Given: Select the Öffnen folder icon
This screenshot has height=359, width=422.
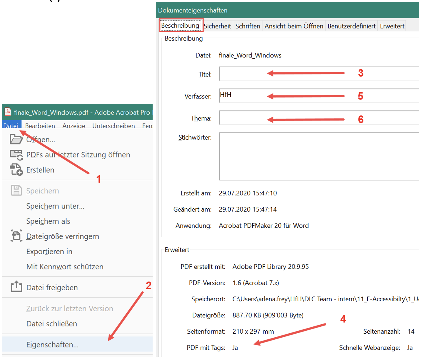Looking at the screenshot, I should tap(16, 139).
